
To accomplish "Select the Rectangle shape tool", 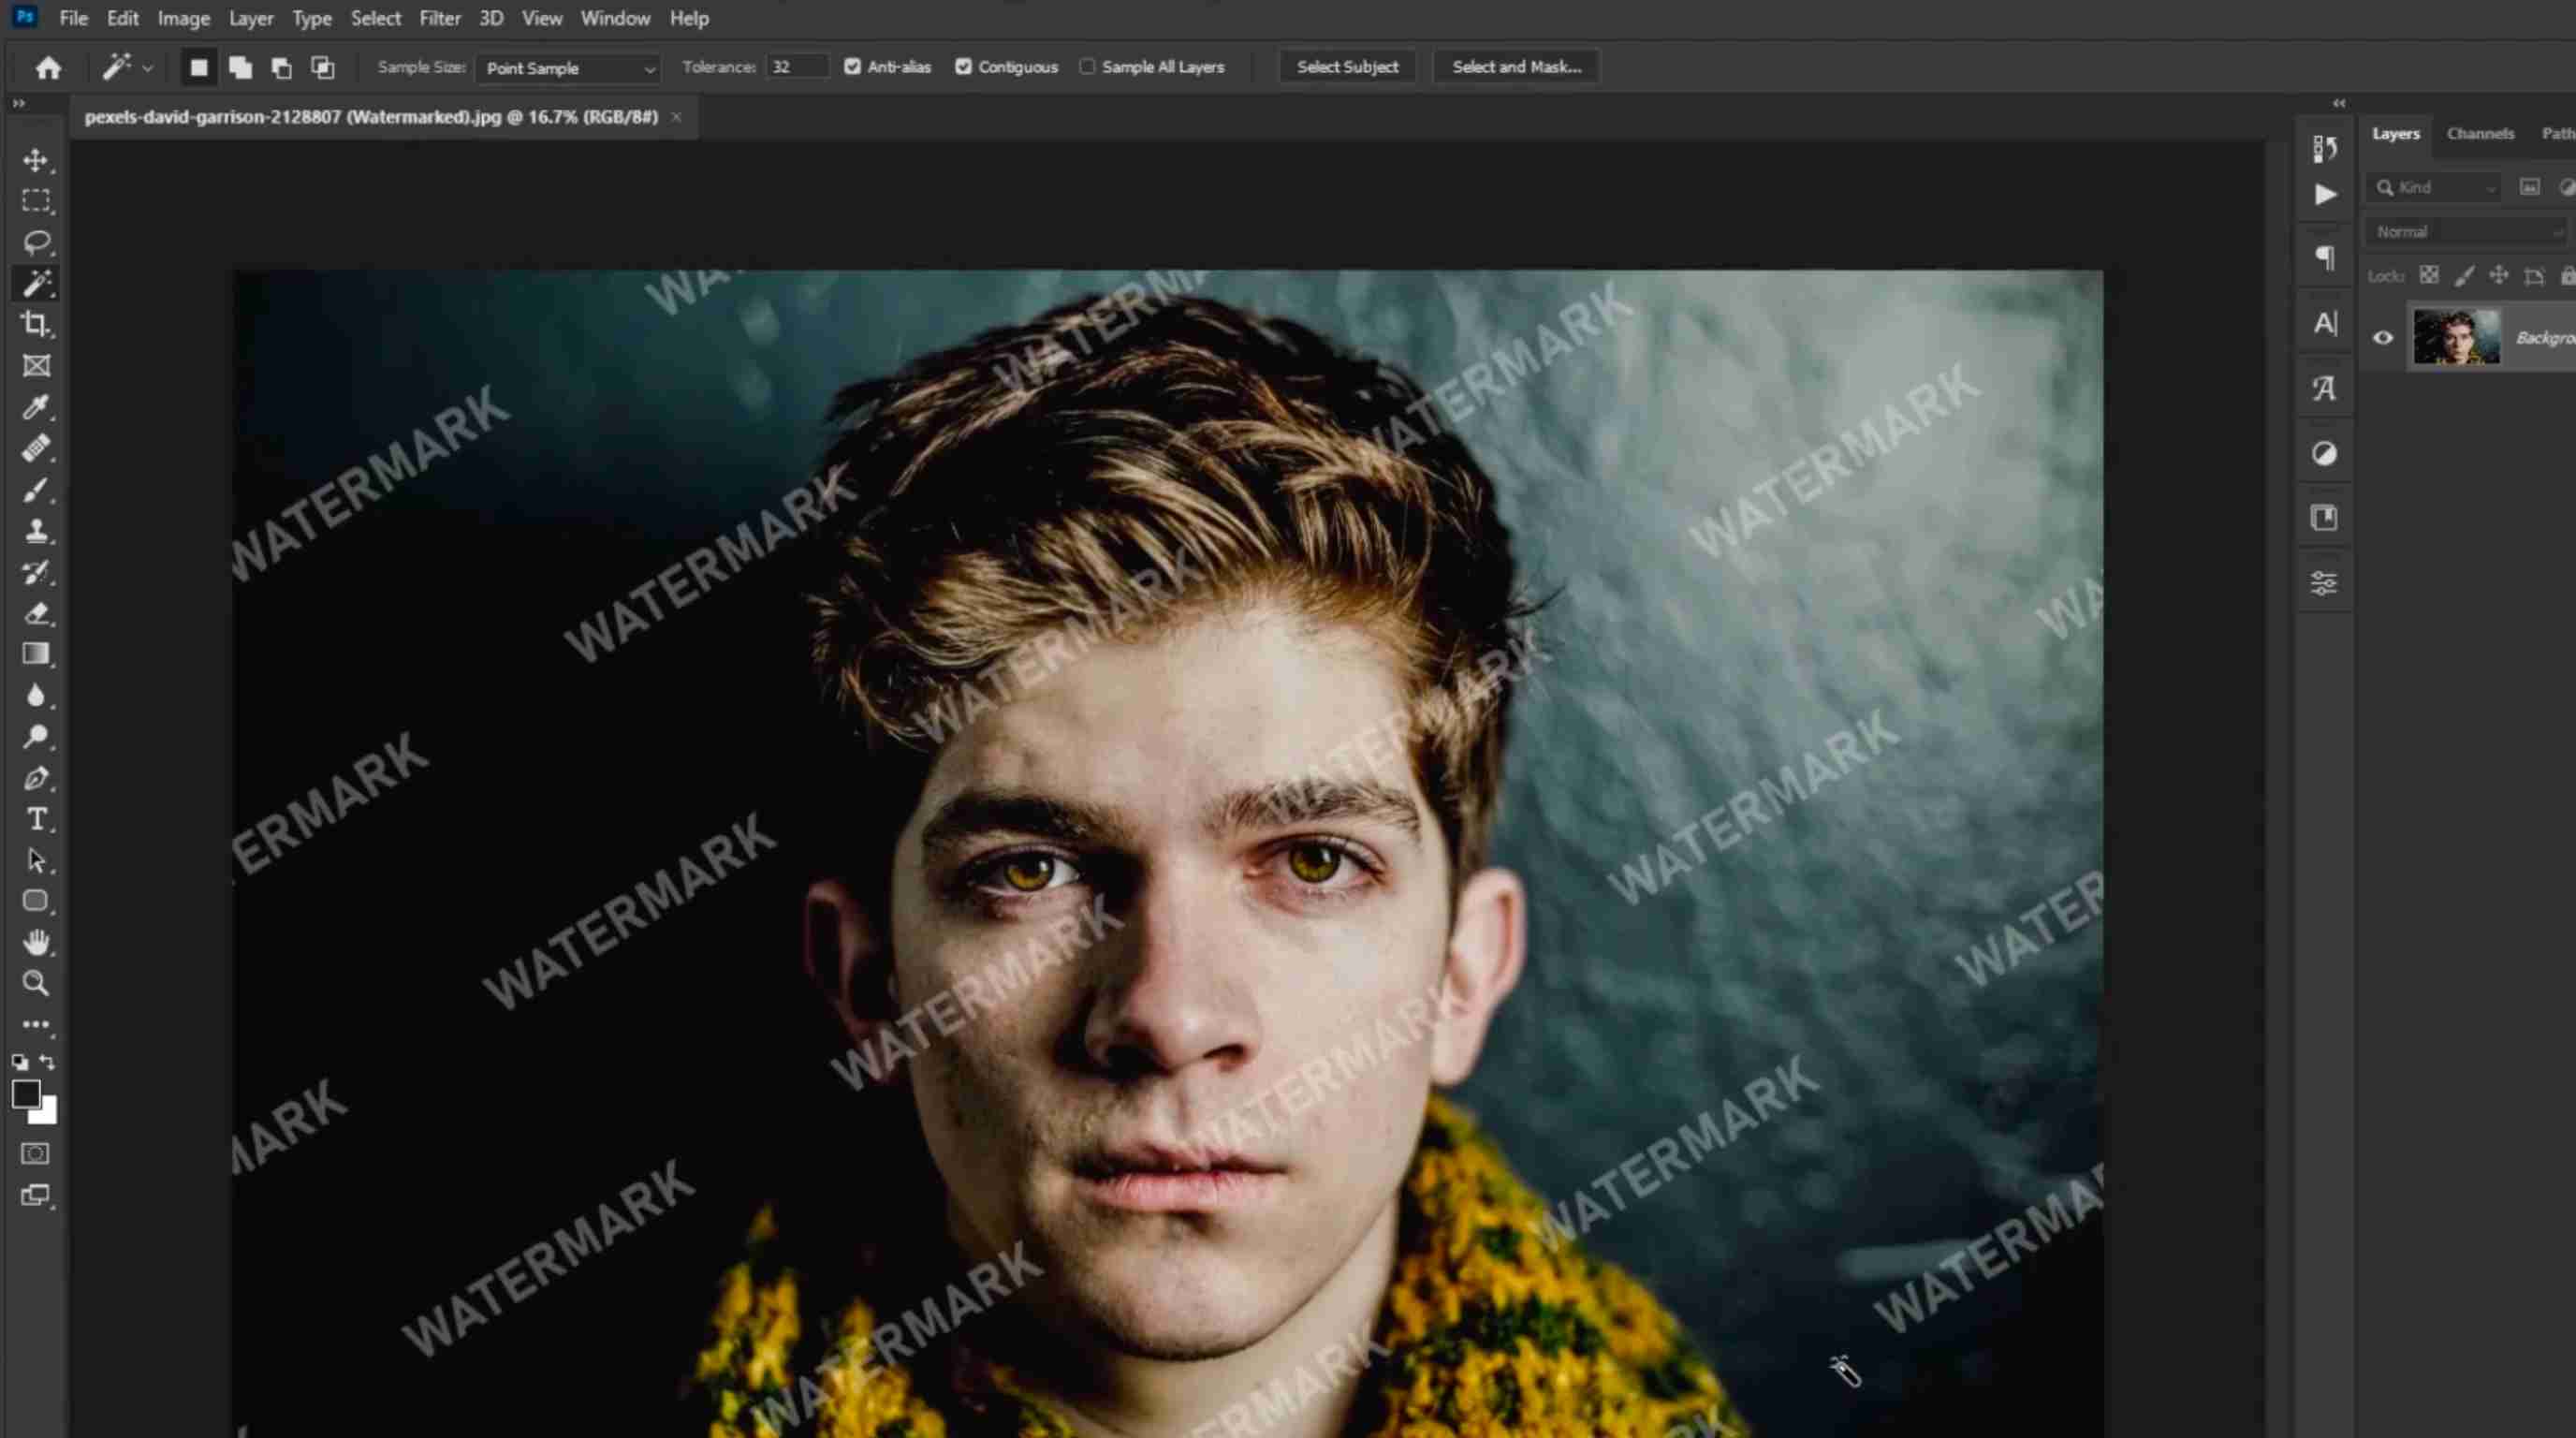I will coord(36,901).
